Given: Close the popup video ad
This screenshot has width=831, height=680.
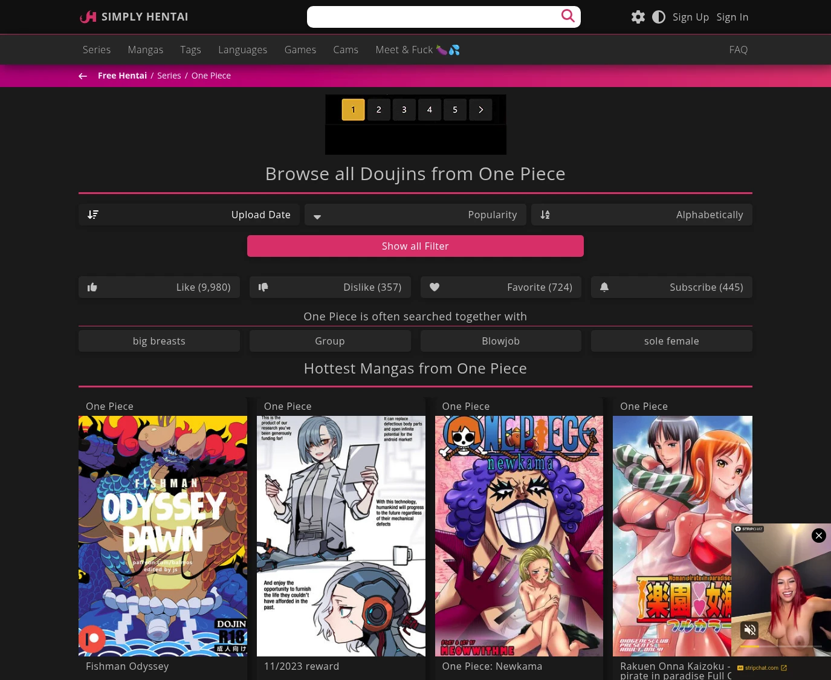Looking at the screenshot, I should point(819,536).
